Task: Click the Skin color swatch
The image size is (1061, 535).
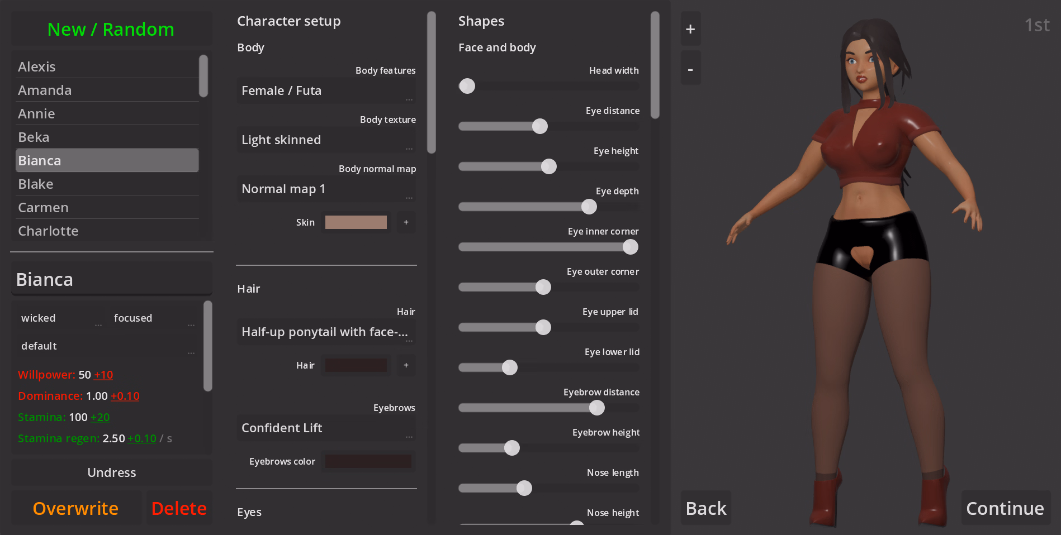Action: coord(356,222)
